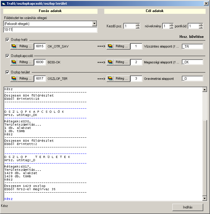Viewport: 210px width, 214px height.
Task: Click the target layer field with value 1
Action: [136, 46]
